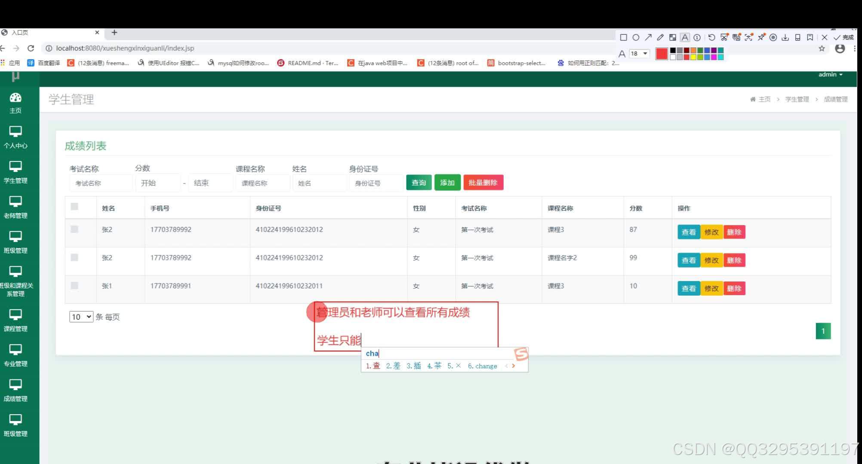This screenshot has height=464, width=862.
Task: Click the 分数 开始 input field
Action: (157, 183)
